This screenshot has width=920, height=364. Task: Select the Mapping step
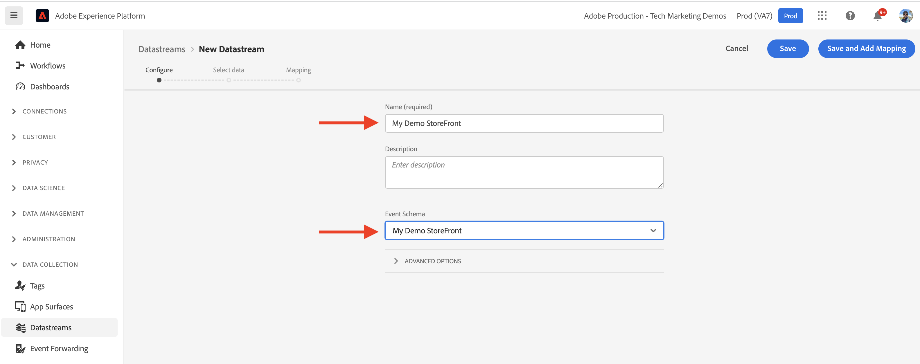point(298,70)
